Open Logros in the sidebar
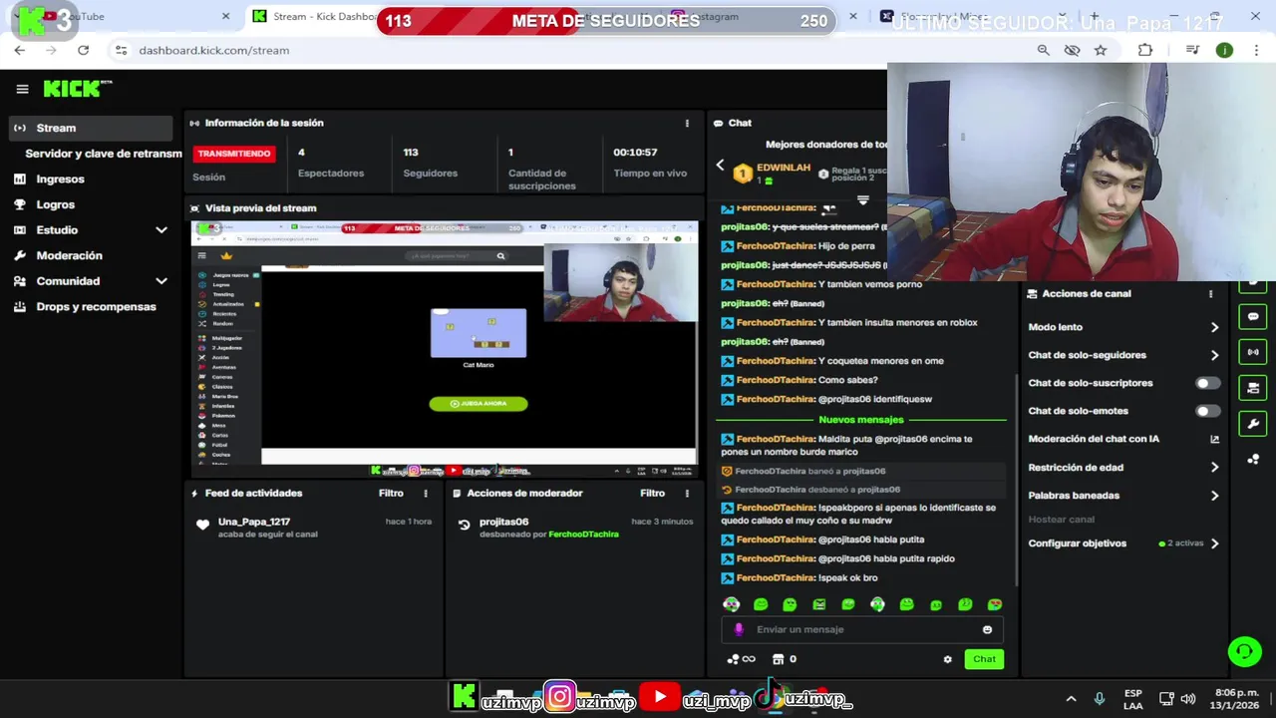The image size is (1276, 718). point(55,204)
